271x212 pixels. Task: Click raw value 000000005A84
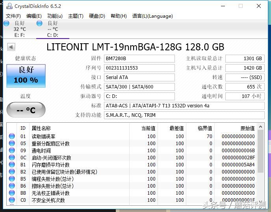point(238,165)
